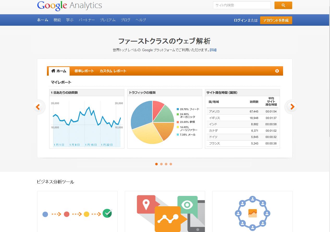Viewport: 330px width, 232px height.
Task: Click the ファーストクラスのウェブ解析 headline
Action: pos(164,41)
